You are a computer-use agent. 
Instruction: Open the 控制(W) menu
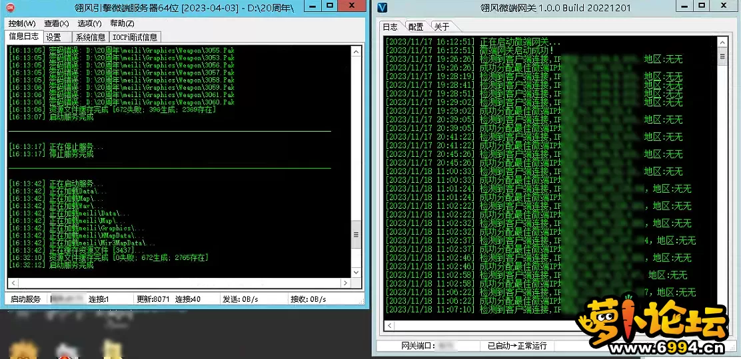pyautogui.click(x=22, y=23)
